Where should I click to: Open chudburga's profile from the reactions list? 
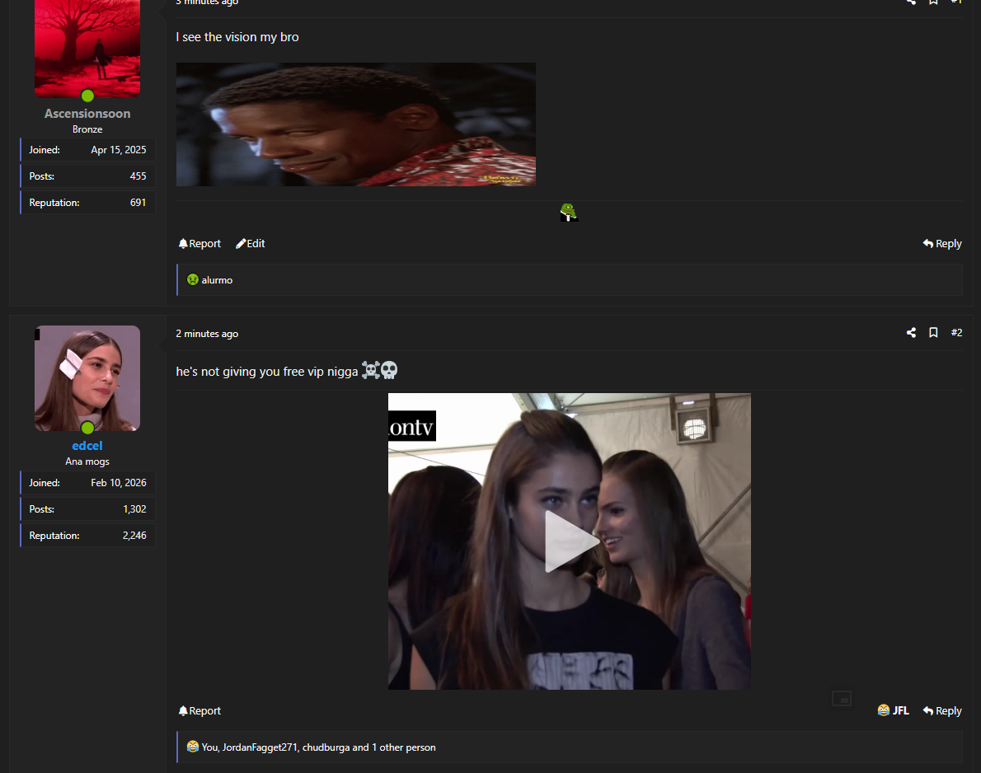326,747
